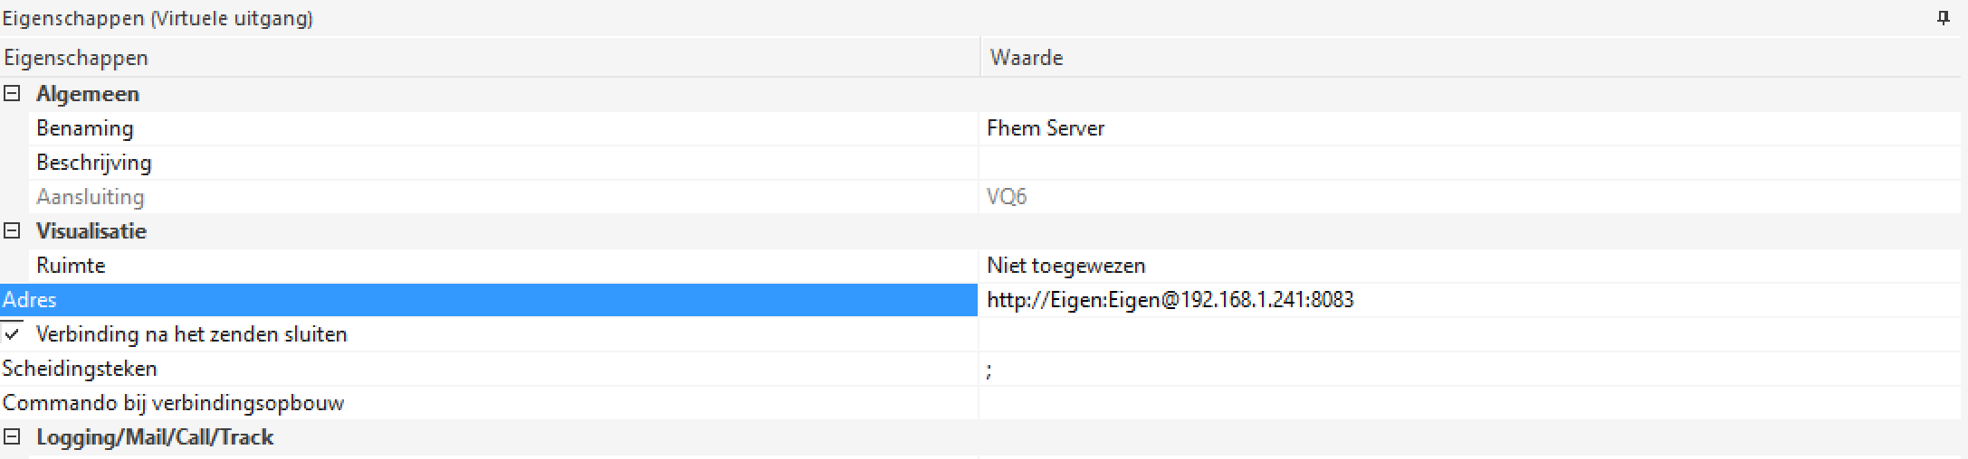
Task: Select Commando bij verbindingsopbouw label
Action: point(173,403)
